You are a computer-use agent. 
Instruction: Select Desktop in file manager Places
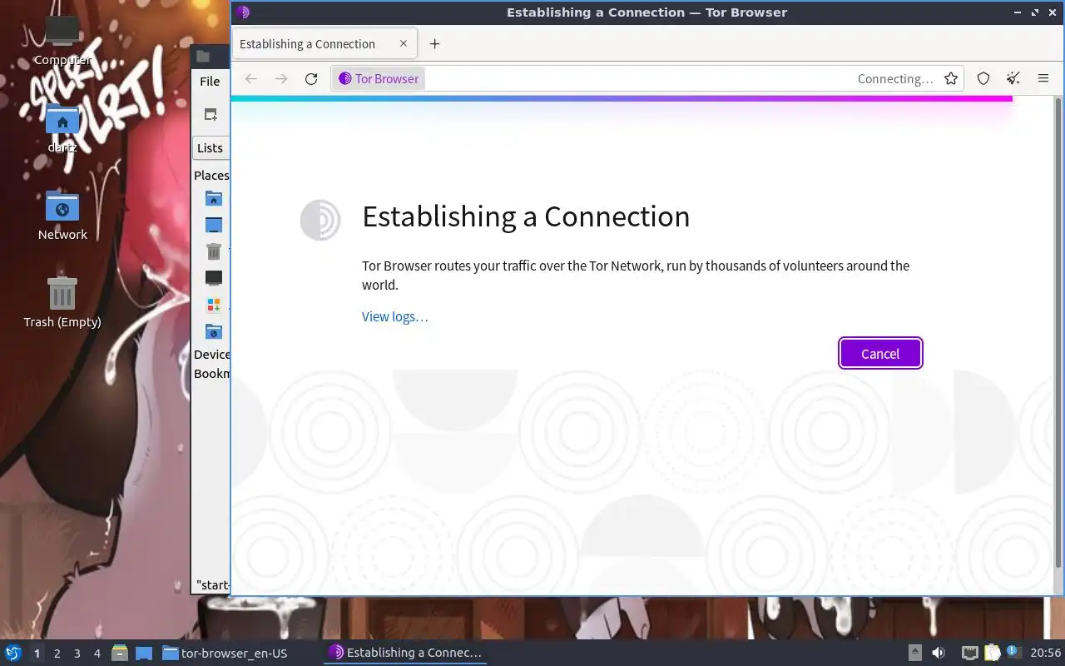(x=214, y=225)
